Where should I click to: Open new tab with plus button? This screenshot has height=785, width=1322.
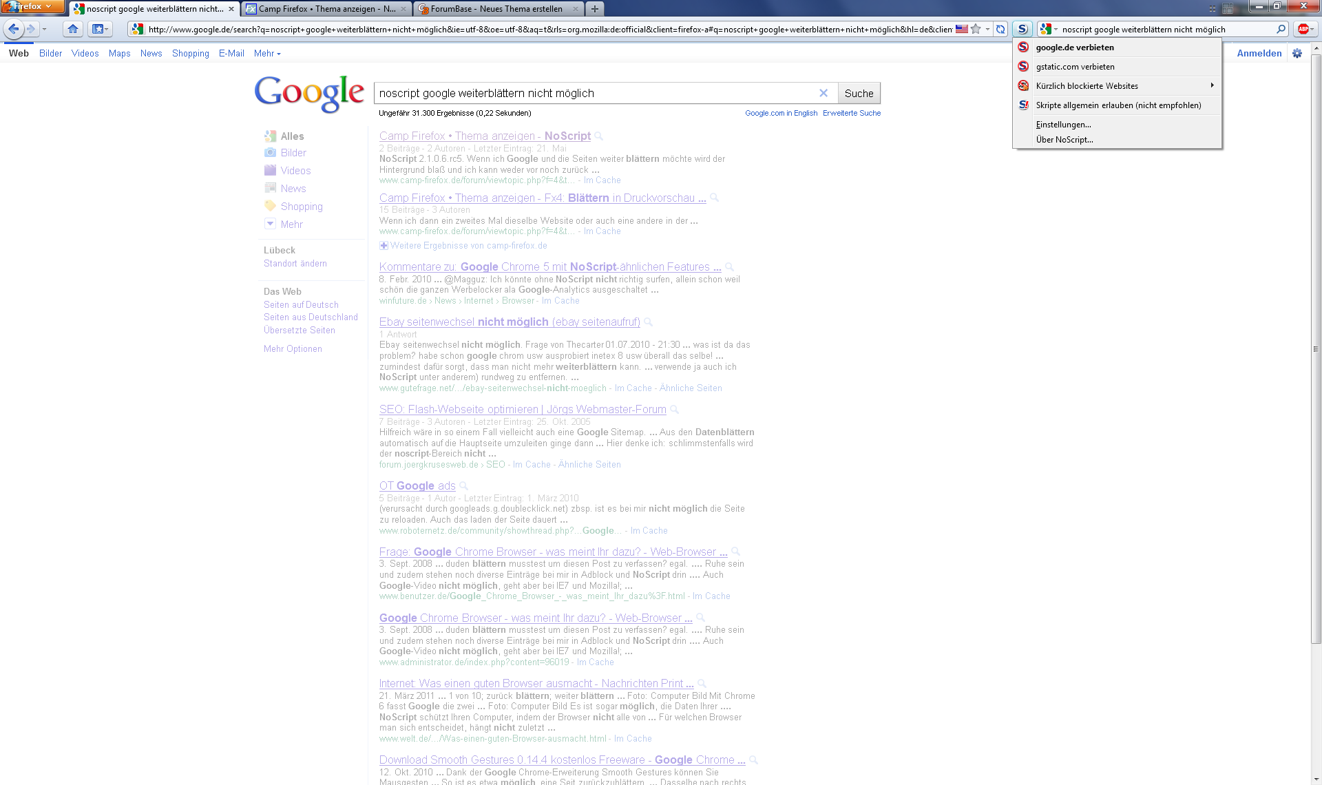[x=595, y=9]
